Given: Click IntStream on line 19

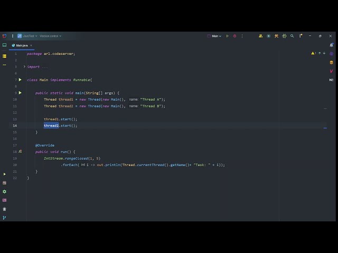Looking at the screenshot, I should tap(53, 158).
